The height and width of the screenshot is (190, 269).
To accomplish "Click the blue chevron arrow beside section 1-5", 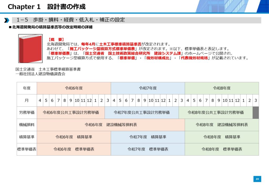I will pyautogui.click(x=7, y=20).
